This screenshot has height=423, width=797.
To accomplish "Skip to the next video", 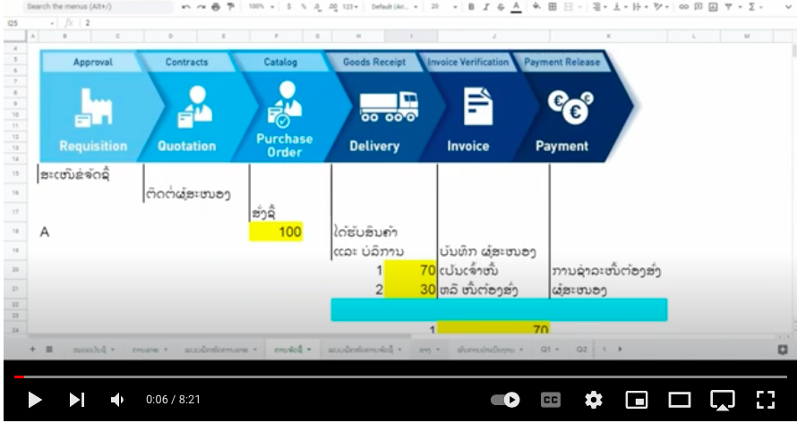I will pos(77,400).
